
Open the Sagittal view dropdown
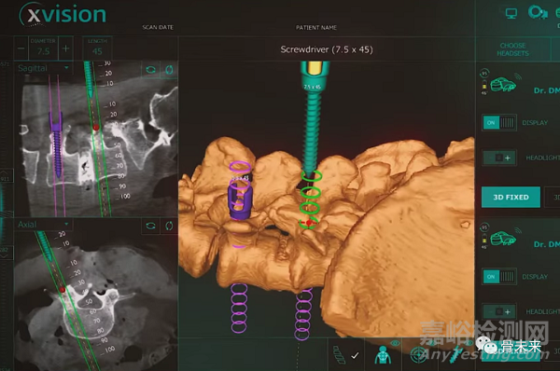tap(43, 68)
